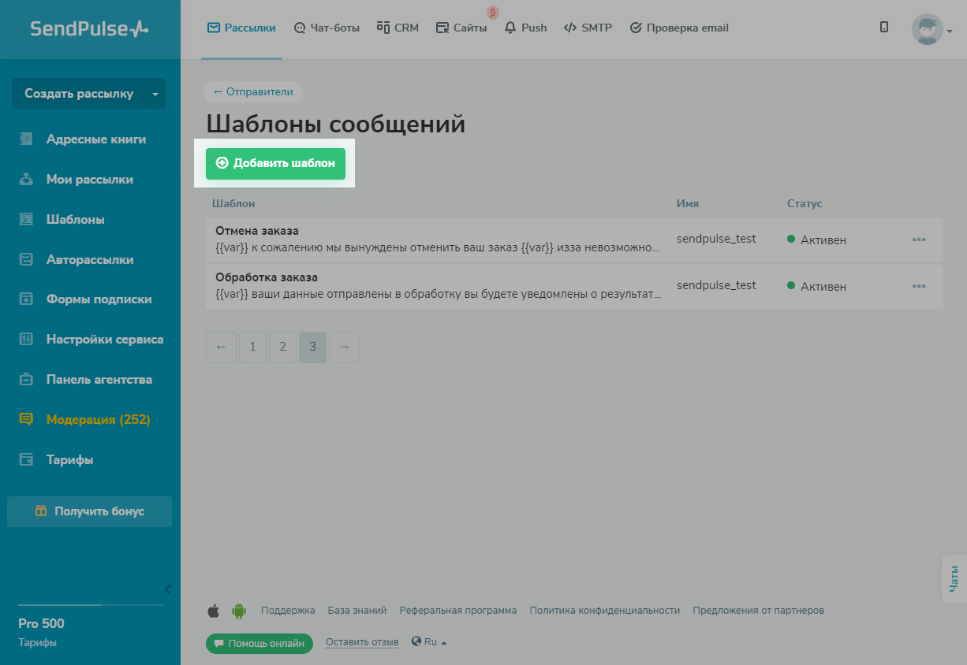Click the Модерация (252) chat icon
967x665 pixels.
point(26,420)
